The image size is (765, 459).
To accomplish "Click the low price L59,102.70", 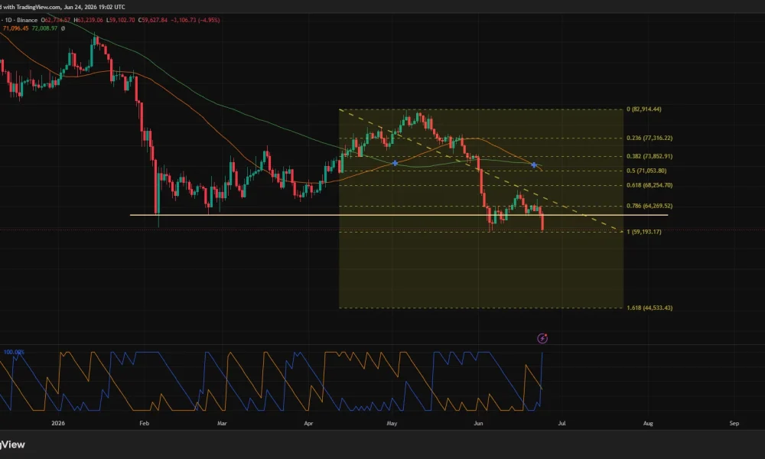I will (x=121, y=20).
